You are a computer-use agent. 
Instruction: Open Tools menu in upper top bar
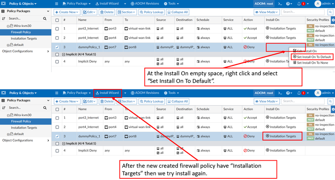(172, 4)
